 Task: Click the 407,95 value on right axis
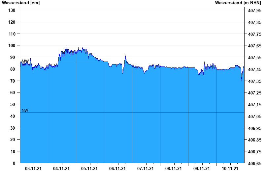coord(255,11)
